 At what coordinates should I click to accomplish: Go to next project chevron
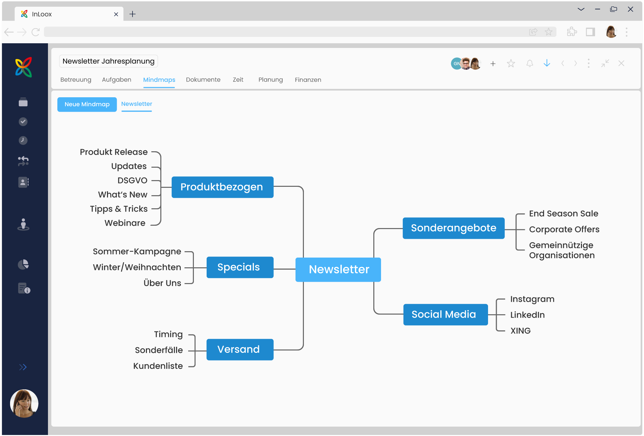[576, 63]
